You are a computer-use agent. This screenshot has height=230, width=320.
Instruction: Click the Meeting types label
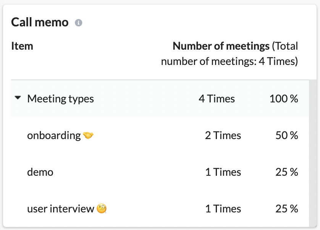pos(60,99)
